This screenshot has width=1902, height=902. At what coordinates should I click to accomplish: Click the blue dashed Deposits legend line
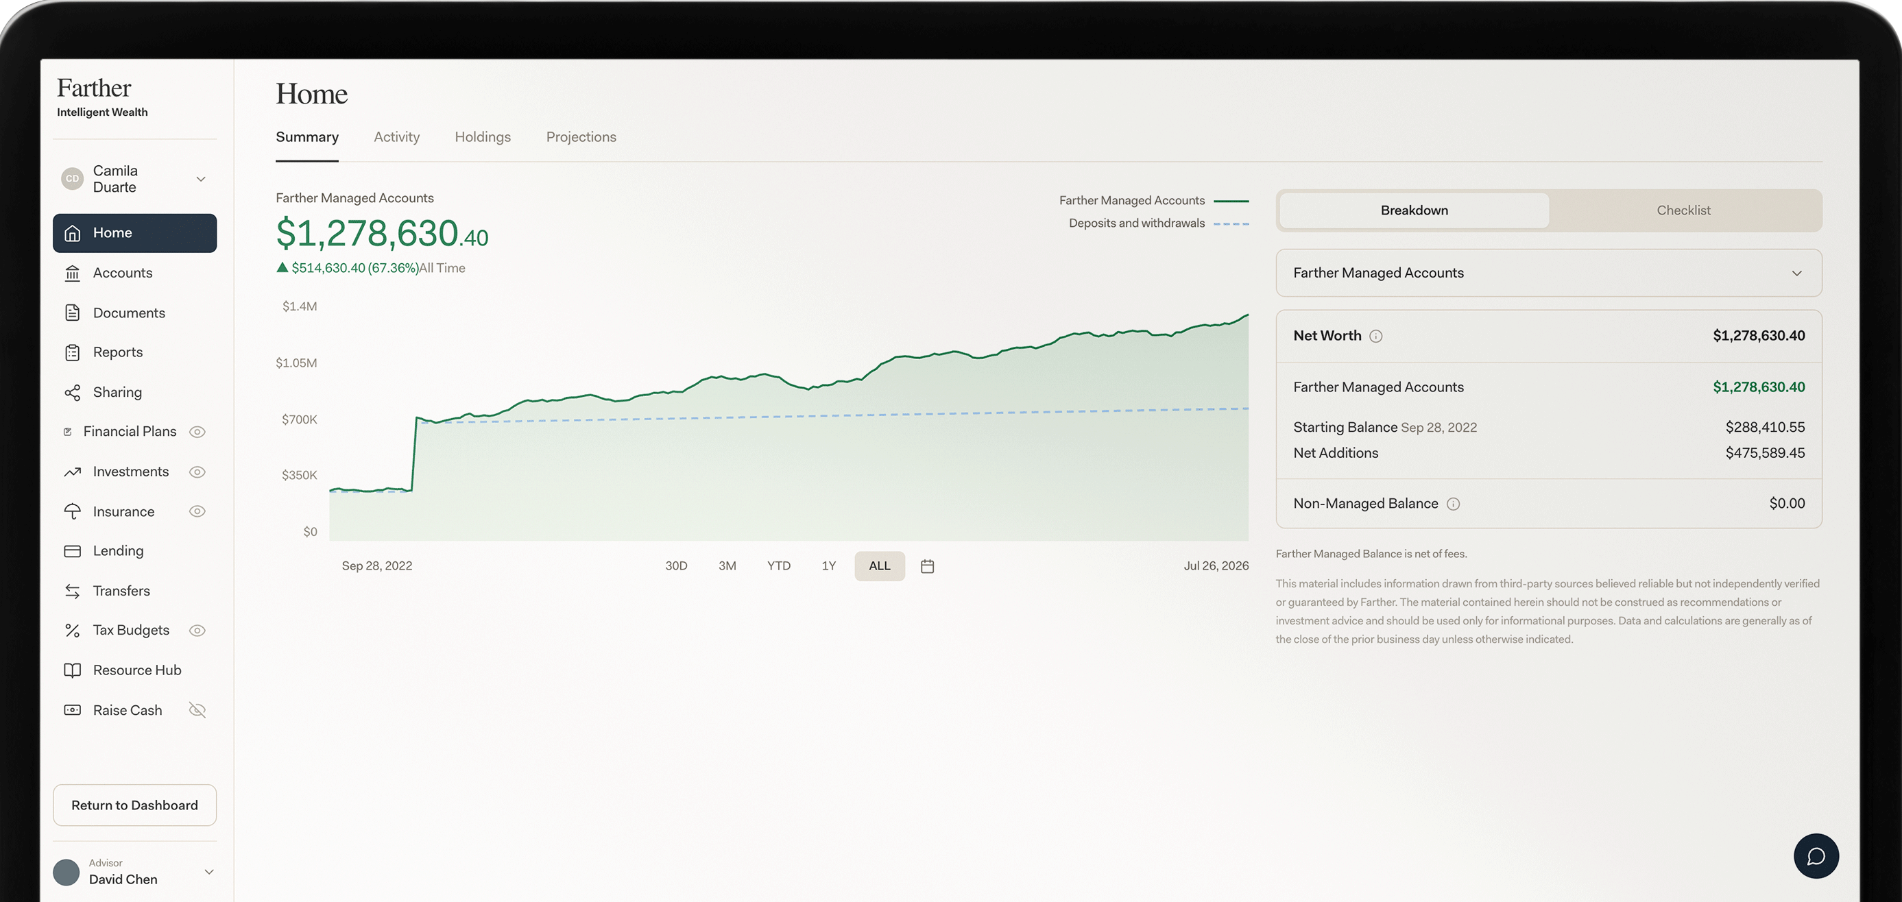(x=1231, y=223)
